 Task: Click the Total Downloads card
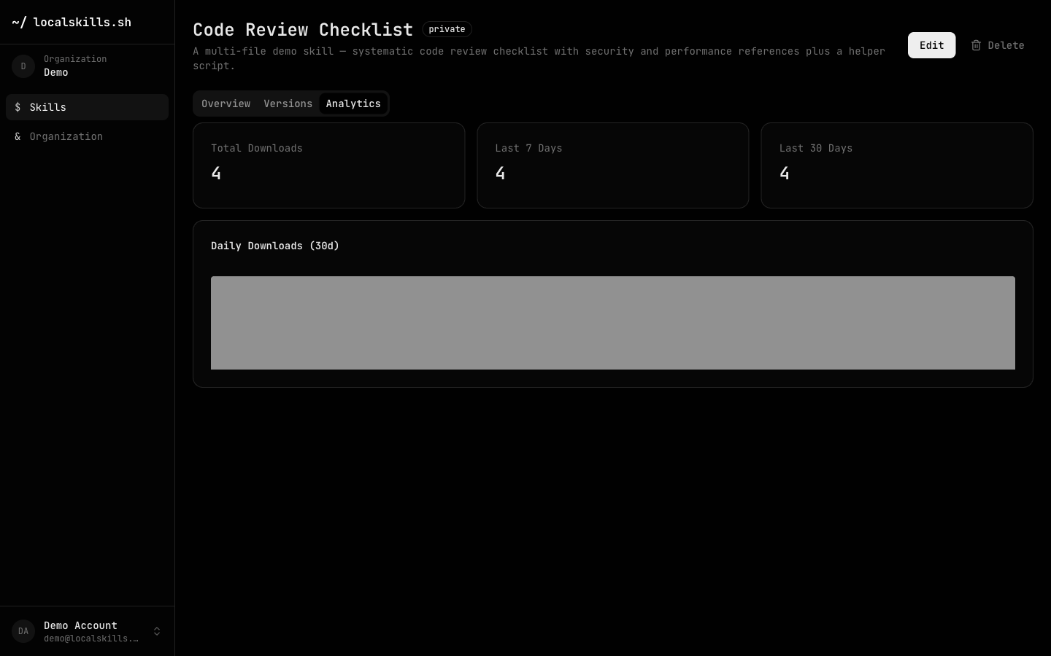[x=328, y=165]
